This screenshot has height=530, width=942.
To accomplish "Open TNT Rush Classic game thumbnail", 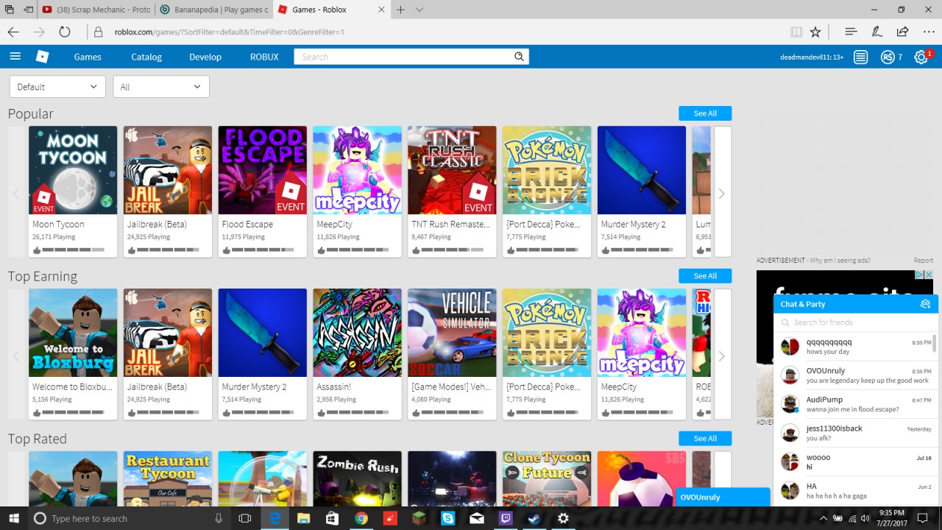I will click(x=452, y=170).
